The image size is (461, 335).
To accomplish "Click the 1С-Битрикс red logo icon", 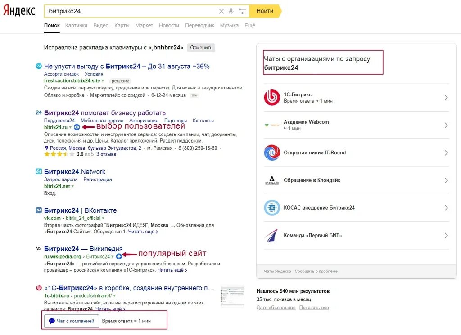I will click(x=272, y=98).
